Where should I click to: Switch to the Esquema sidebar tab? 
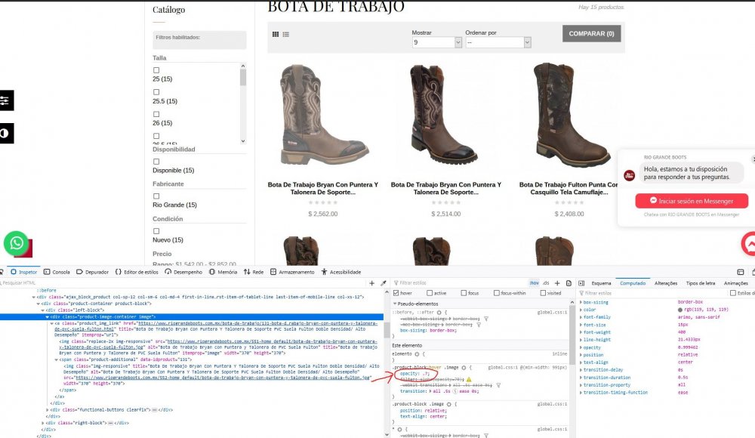[601, 283]
